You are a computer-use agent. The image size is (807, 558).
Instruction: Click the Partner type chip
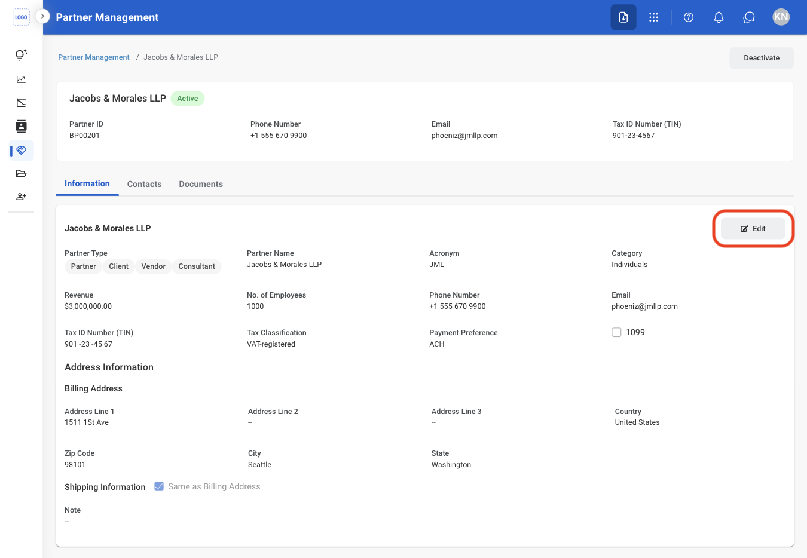pyautogui.click(x=83, y=266)
